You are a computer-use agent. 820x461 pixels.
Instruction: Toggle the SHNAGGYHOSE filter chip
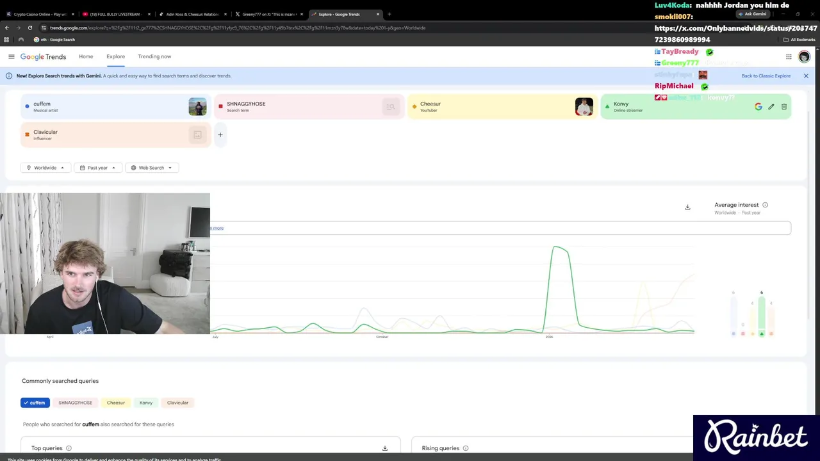[x=75, y=403]
